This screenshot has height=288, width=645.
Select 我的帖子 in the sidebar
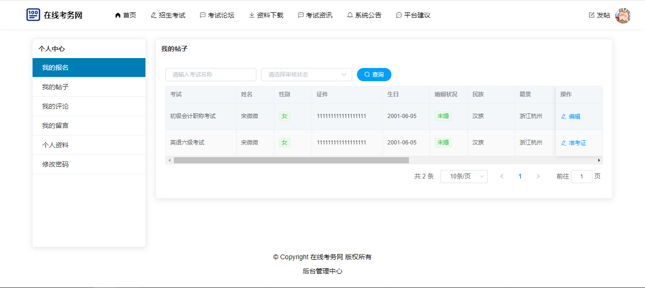coord(55,87)
